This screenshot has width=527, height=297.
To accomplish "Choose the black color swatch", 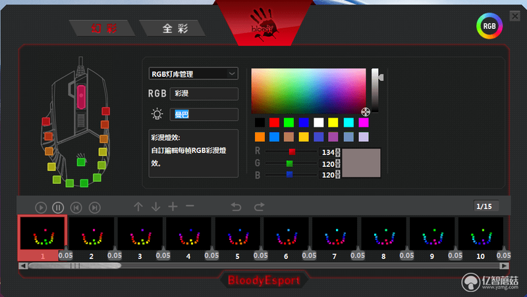I will point(260,122).
